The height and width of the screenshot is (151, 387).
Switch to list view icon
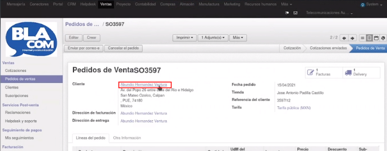362,38
